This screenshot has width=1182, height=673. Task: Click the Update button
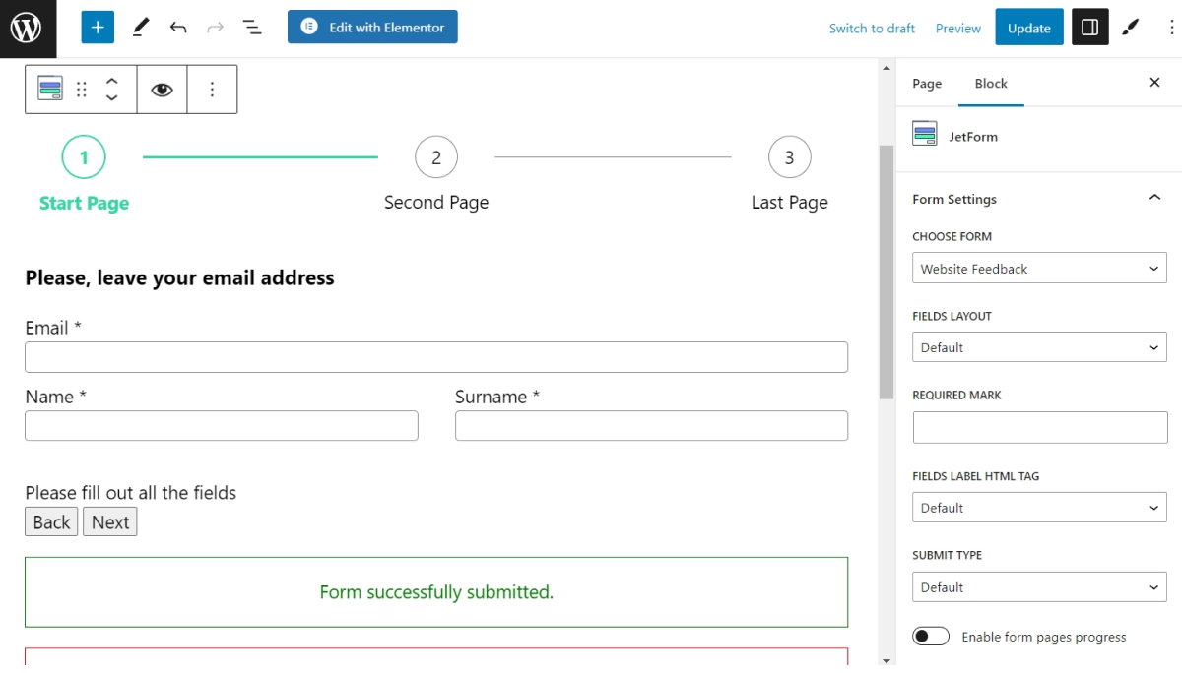tap(1028, 27)
